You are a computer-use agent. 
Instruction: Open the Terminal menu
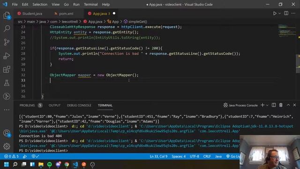click(90, 4)
